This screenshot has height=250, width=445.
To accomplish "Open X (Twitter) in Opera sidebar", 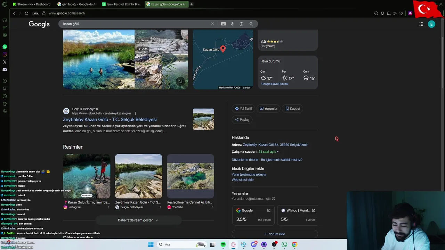I will click(x=5, y=62).
